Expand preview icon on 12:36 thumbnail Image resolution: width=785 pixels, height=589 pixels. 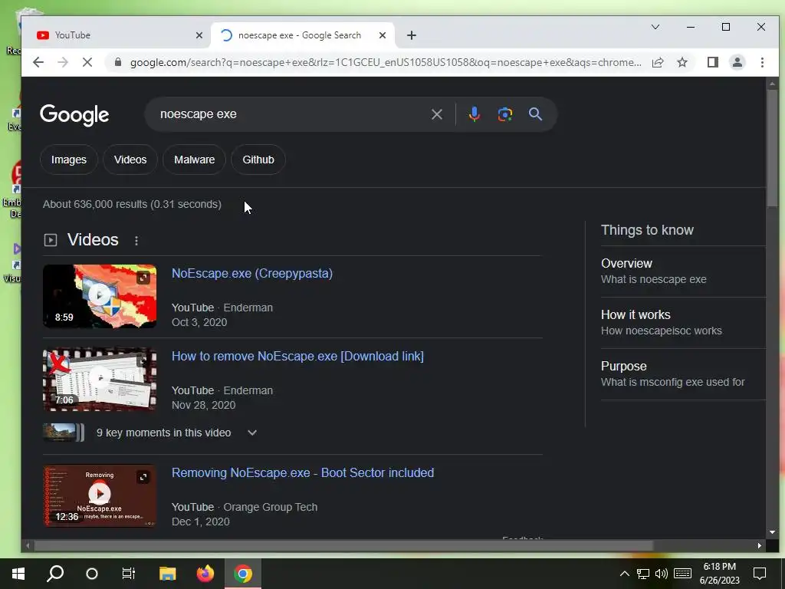pos(143,477)
